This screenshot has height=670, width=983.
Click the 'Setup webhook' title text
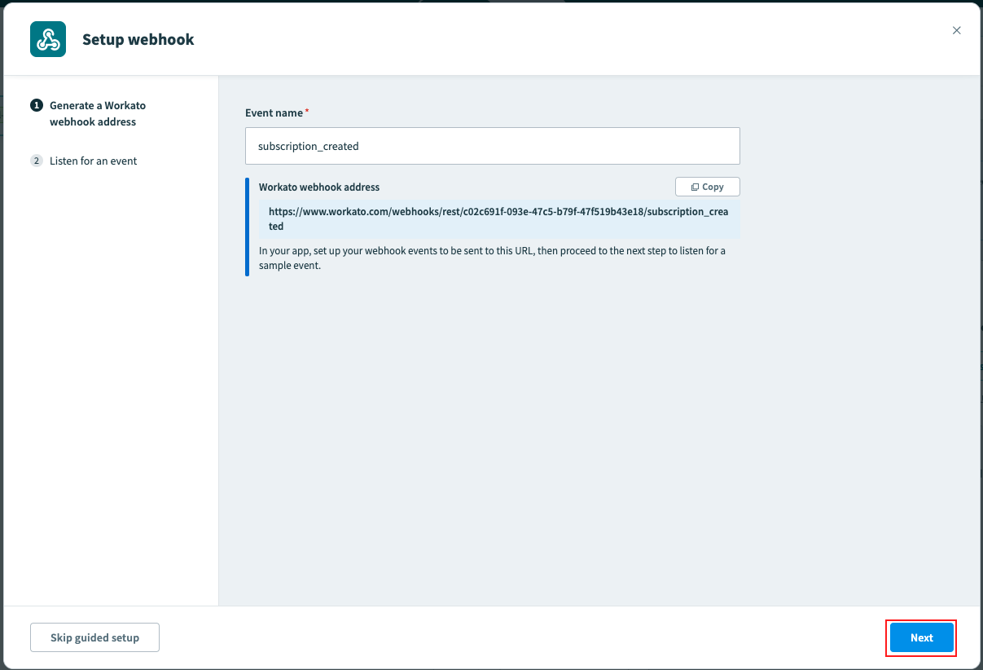[138, 39]
